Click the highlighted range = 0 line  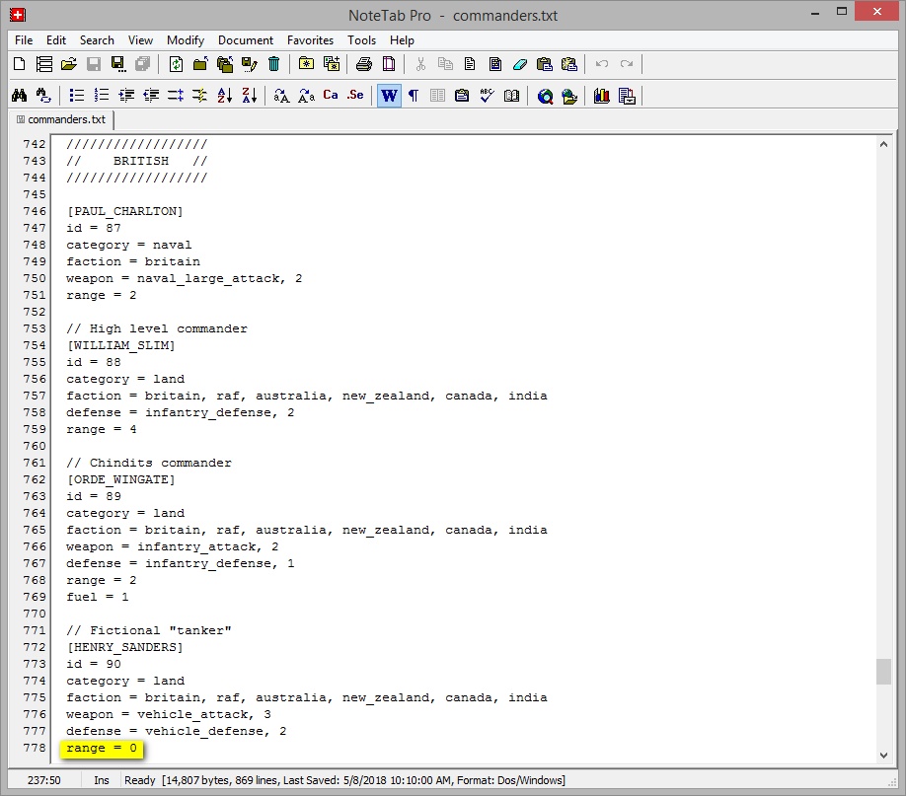point(102,749)
